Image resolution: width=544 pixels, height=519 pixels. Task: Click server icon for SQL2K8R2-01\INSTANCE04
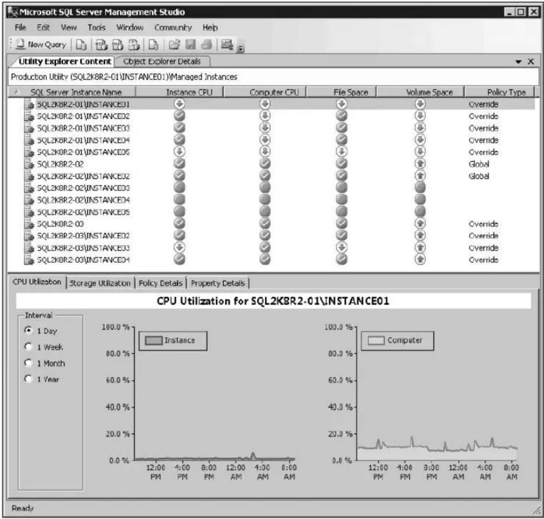tap(29, 140)
